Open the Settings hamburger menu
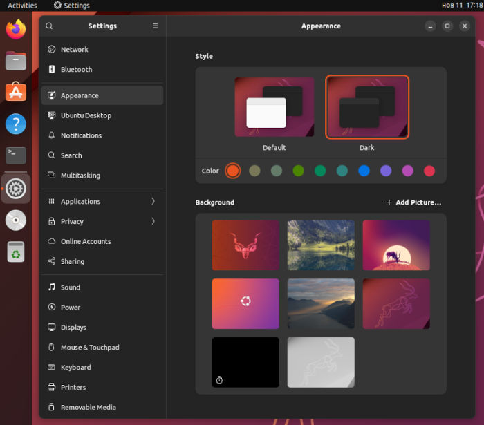484x425 pixels. 156,26
